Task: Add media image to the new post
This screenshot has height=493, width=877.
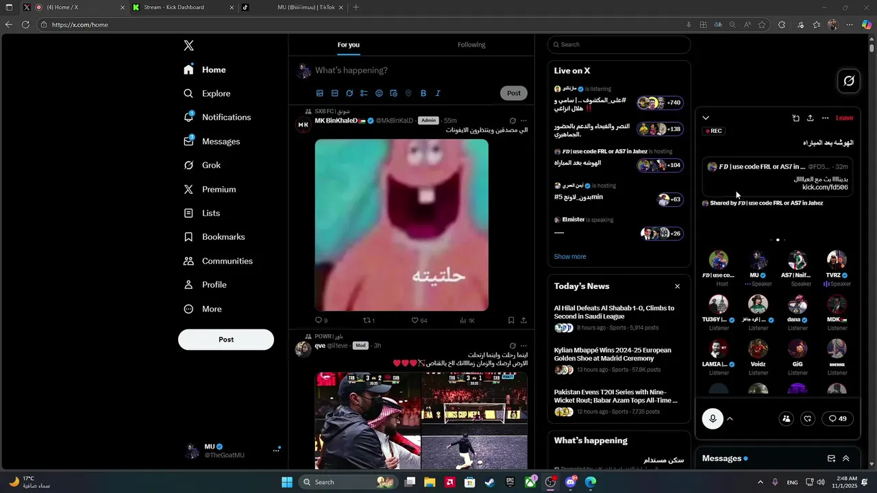Action: [319, 93]
